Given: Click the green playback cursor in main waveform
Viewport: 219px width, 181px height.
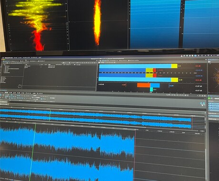Looking at the screenshot, I should coord(32,152).
